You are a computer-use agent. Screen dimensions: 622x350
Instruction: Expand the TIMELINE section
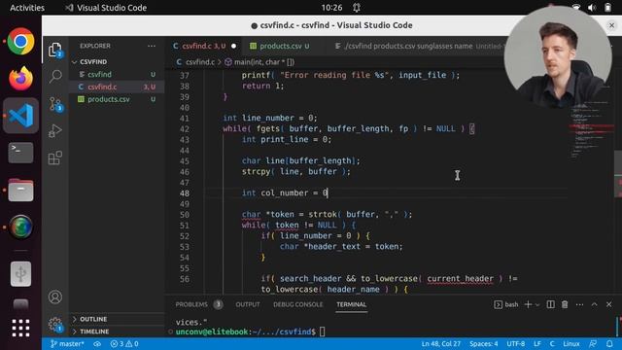coord(94,332)
